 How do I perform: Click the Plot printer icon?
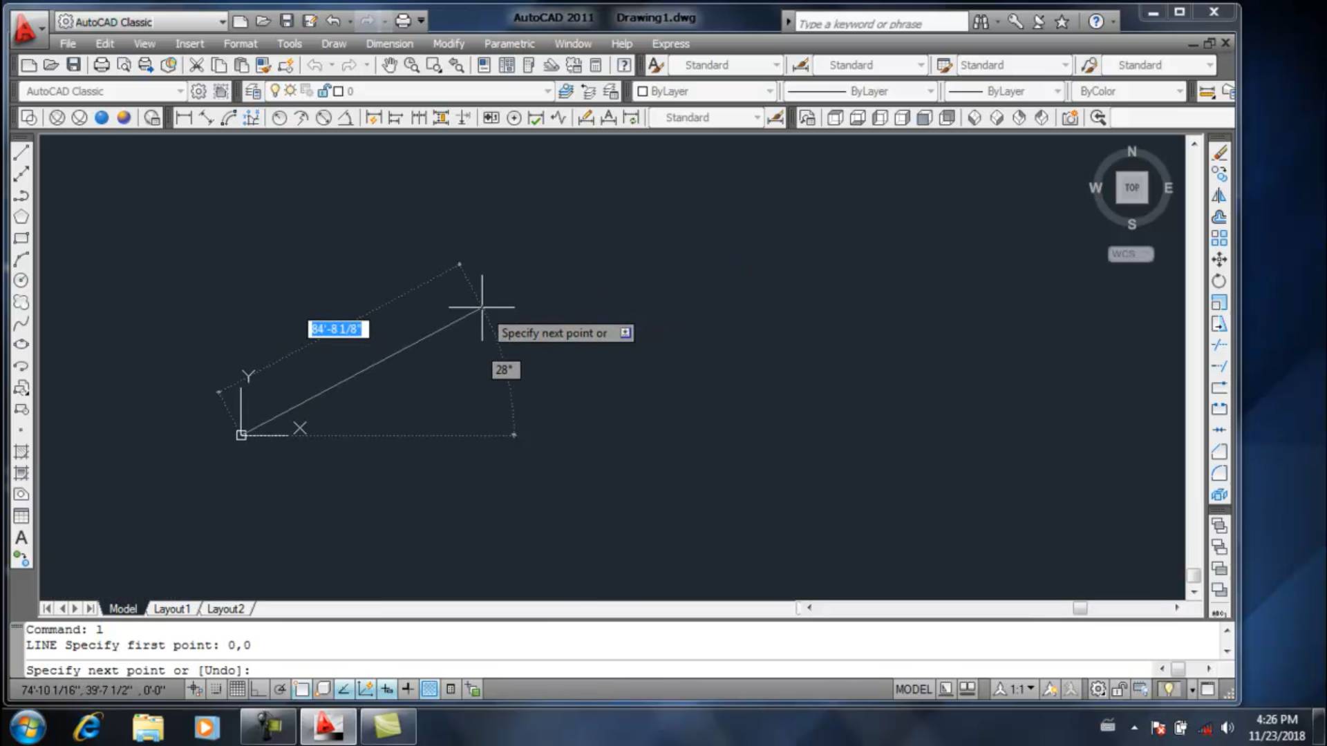pyautogui.click(x=102, y=65)
